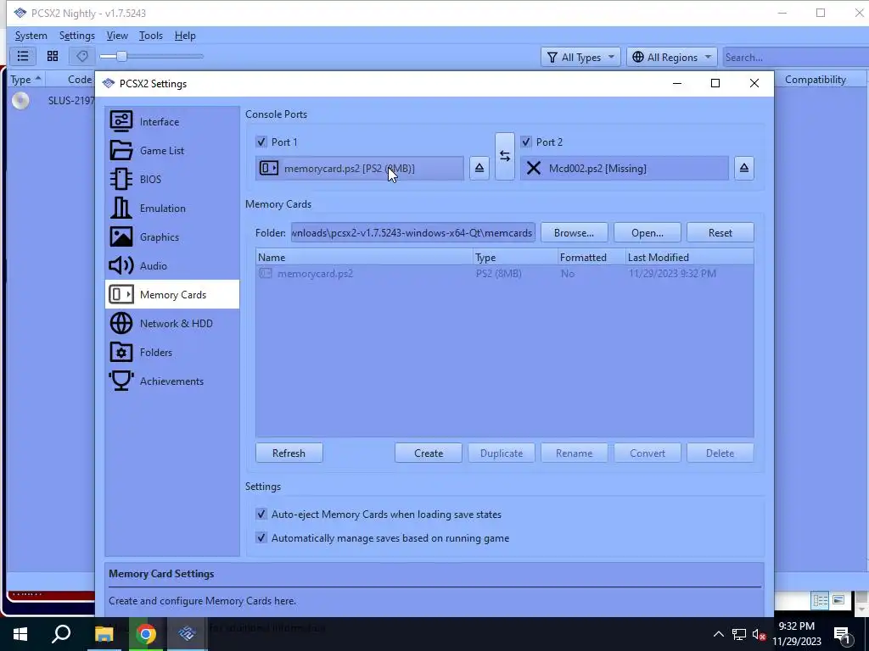Viewport: 869px width, 651px height.
Task: Click the game list Search field
Action: pyautogui.click(x=796, y=57)
